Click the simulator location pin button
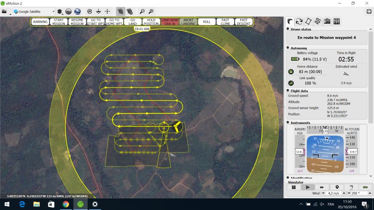374x210 pixels. [x=337, y=187]
